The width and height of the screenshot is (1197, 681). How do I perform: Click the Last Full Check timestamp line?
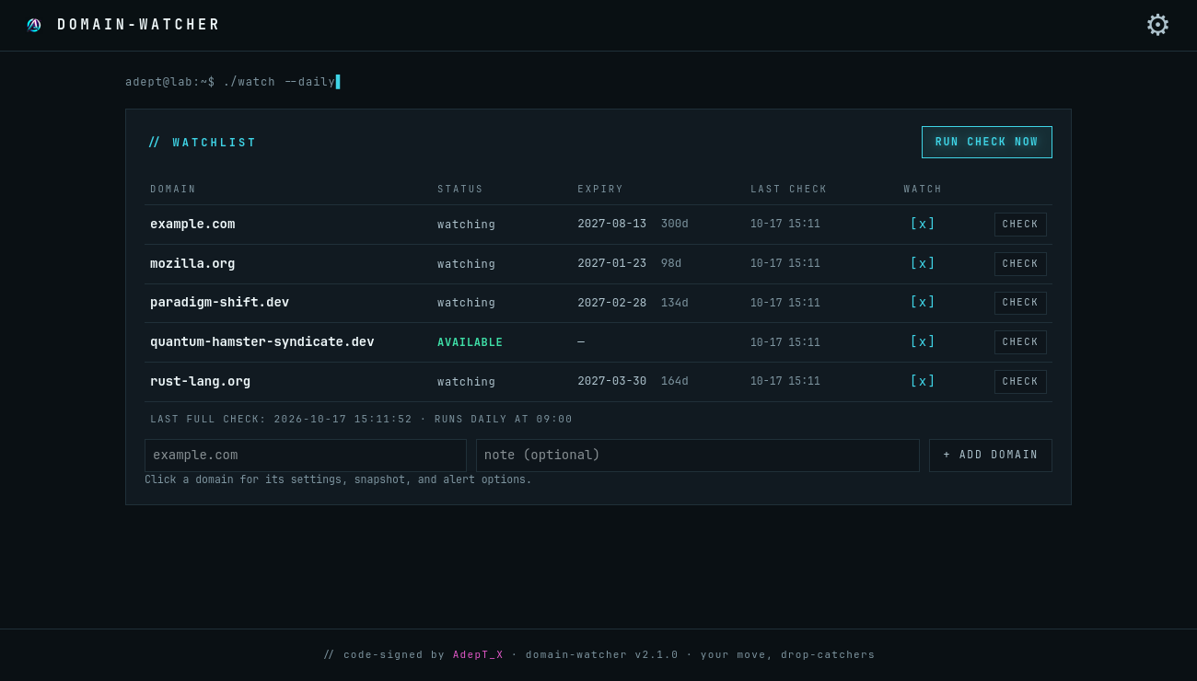(x=361, y=420)
